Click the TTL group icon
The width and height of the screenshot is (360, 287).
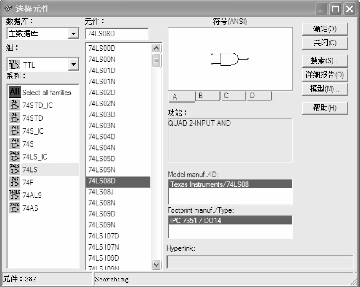coord(14,65)
